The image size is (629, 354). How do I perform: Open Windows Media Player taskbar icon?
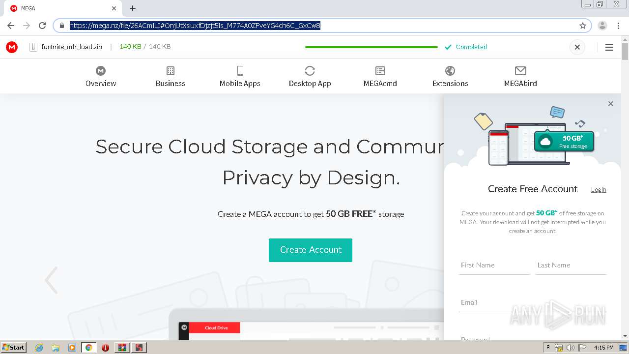[72, 348]
